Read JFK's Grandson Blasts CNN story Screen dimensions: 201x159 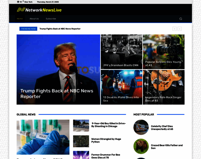tap(121, 65)
